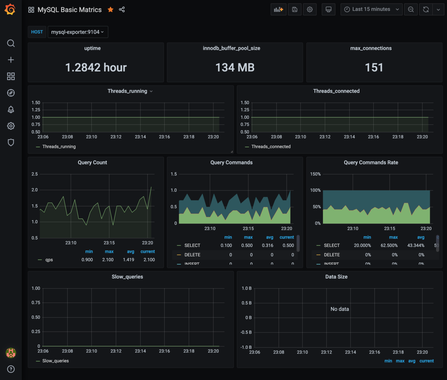Image resolution: width=447 pixels, height=380 pixels.
Task: Open the user avatar at sidebar bottom
Action: tap(11, 352)
